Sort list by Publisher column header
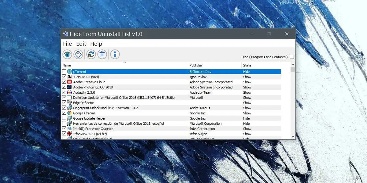The image size is (367, 183). click(196, 65)
